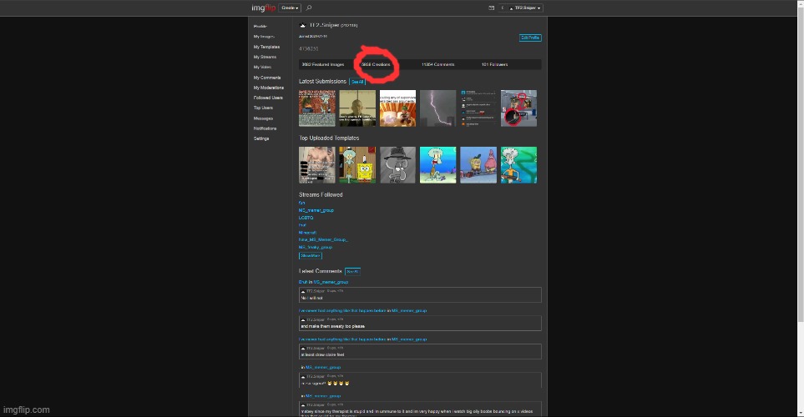Viewport: 804px width, 417px height.
Task: Open the first Latest Submissions thumbnail
Action: [x=317, y=108]
